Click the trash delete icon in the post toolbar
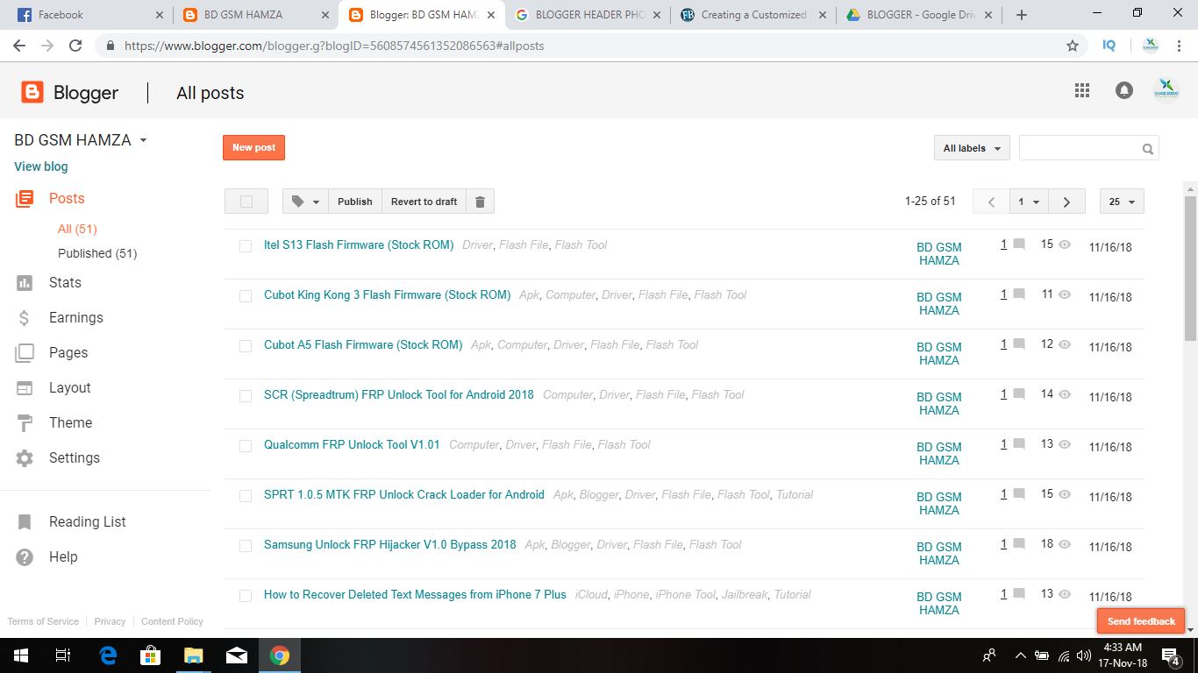Image resolution: width=1198 pixels, height=673 pixels. coord(480,202)
